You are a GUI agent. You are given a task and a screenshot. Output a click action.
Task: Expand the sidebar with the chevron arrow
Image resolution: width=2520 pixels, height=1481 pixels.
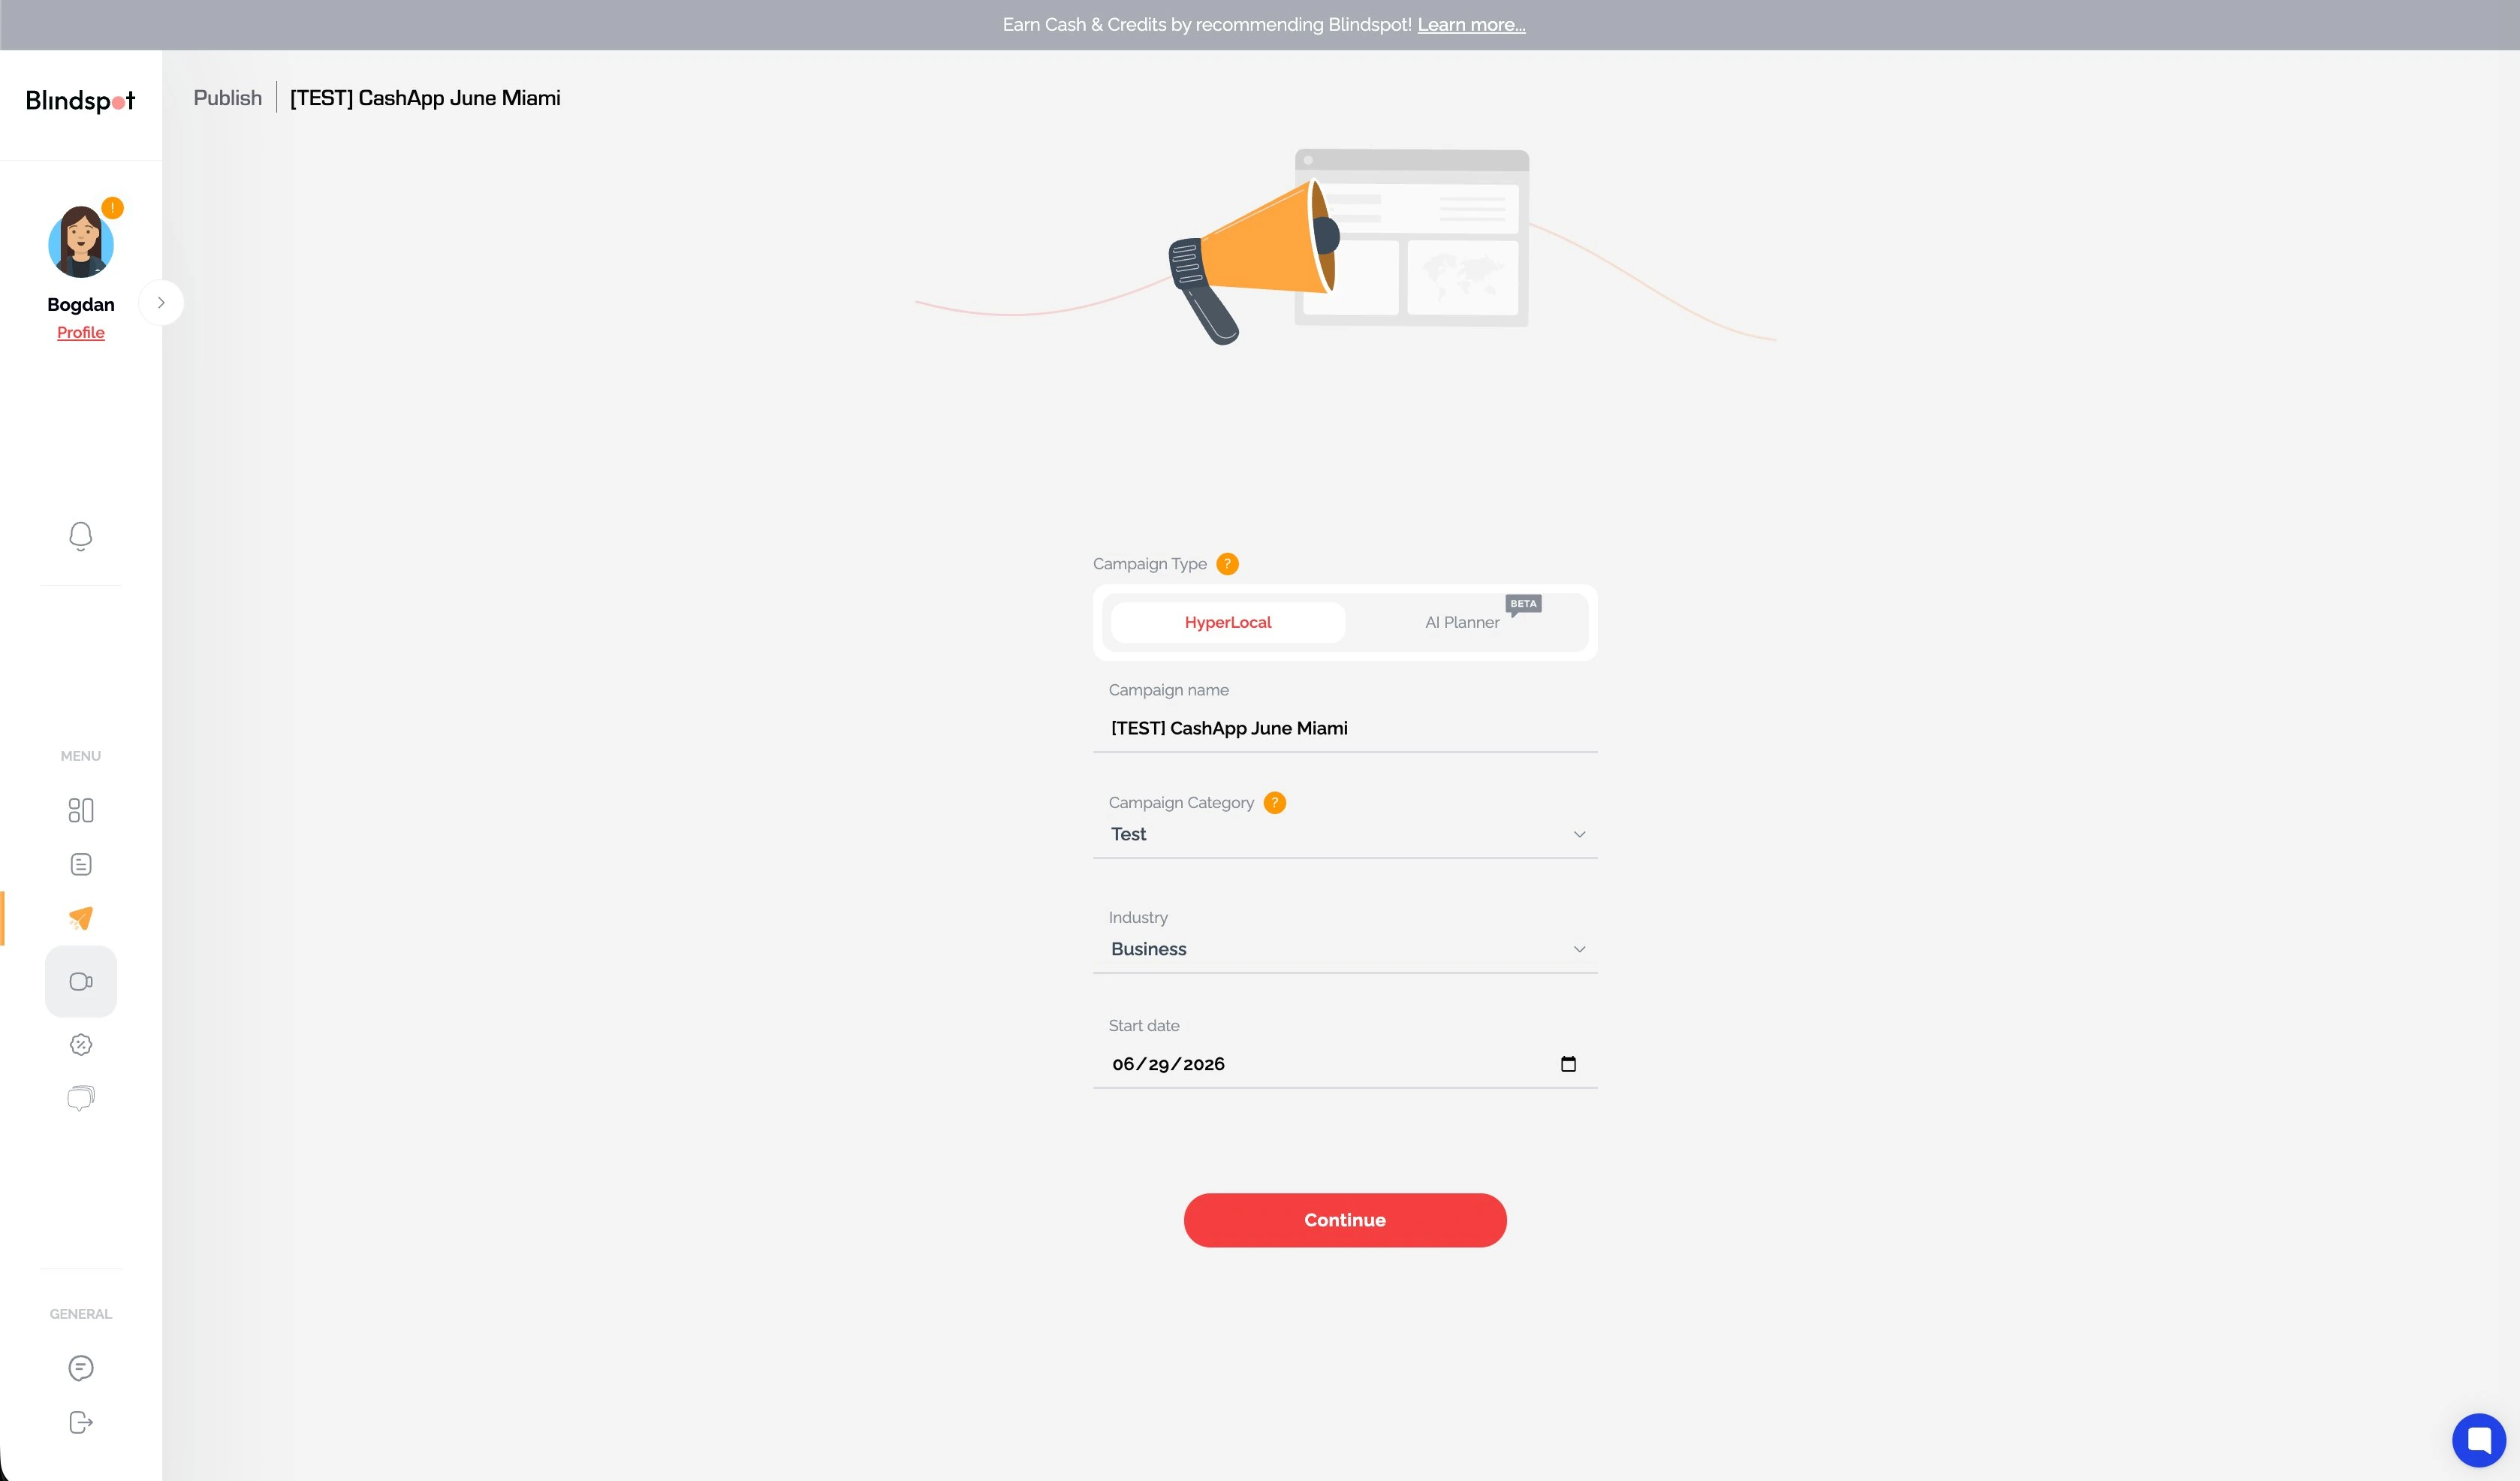pos(161,303)
